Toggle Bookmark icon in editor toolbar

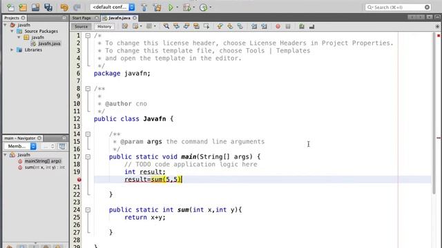coord(240,26)
